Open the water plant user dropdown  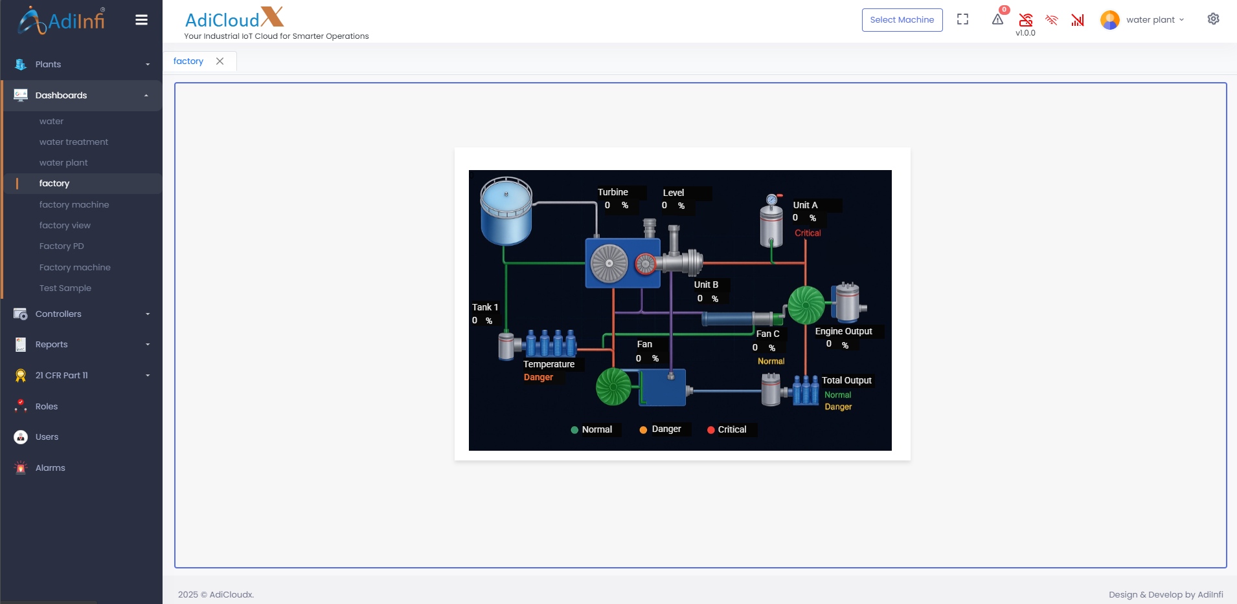coord(1155,20)
